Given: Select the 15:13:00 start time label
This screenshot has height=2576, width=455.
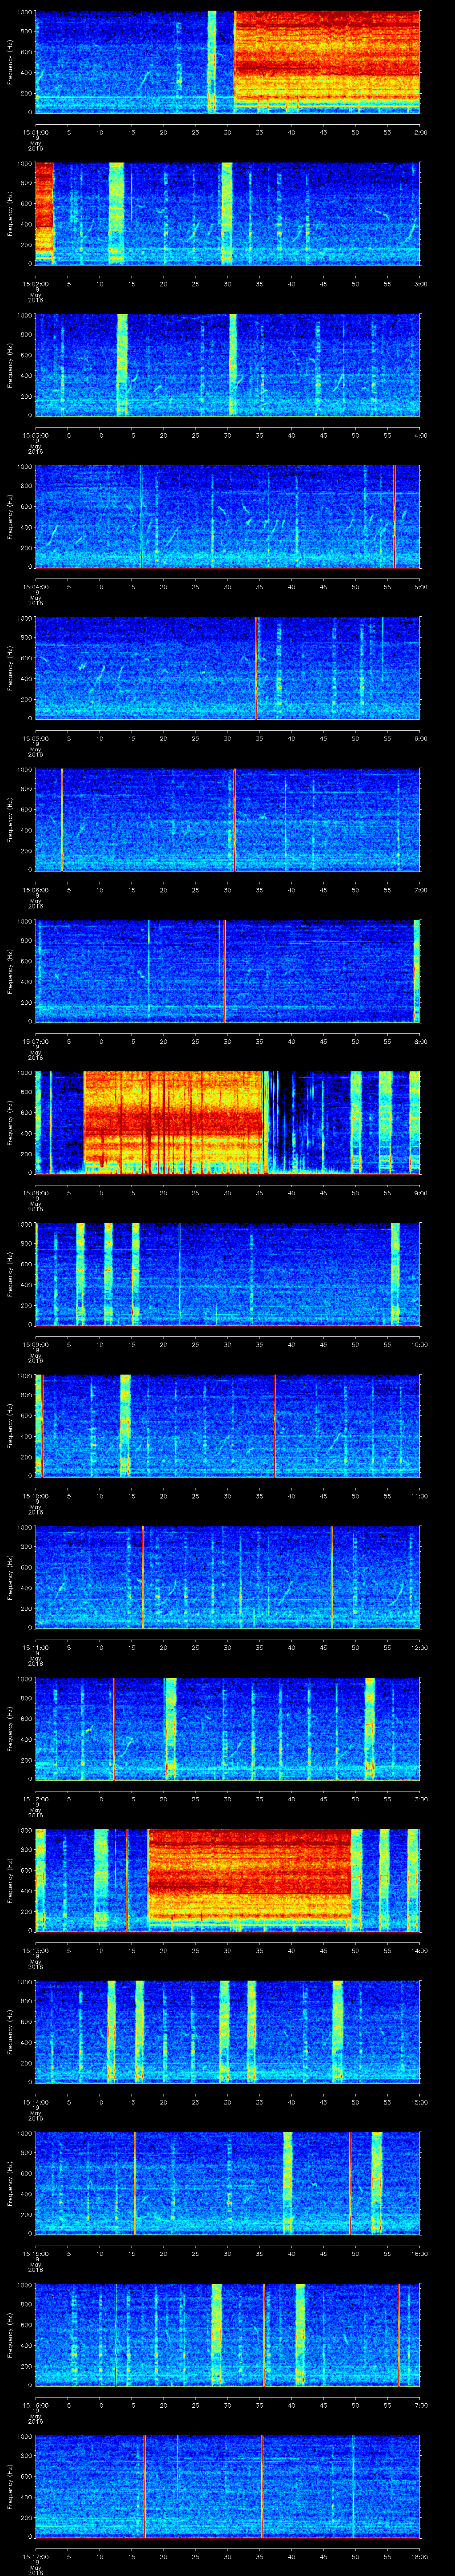Looking at the screenshot, I should pyautogui.click(x=36, y=1950).
